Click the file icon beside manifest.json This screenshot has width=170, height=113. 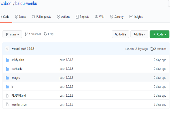[7, 105]
